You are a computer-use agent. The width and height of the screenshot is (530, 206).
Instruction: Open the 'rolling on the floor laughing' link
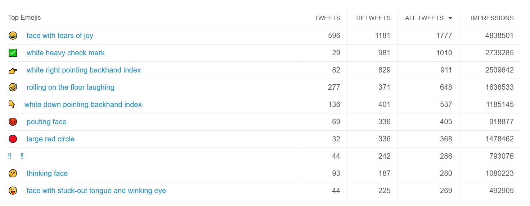pos(70,87)
